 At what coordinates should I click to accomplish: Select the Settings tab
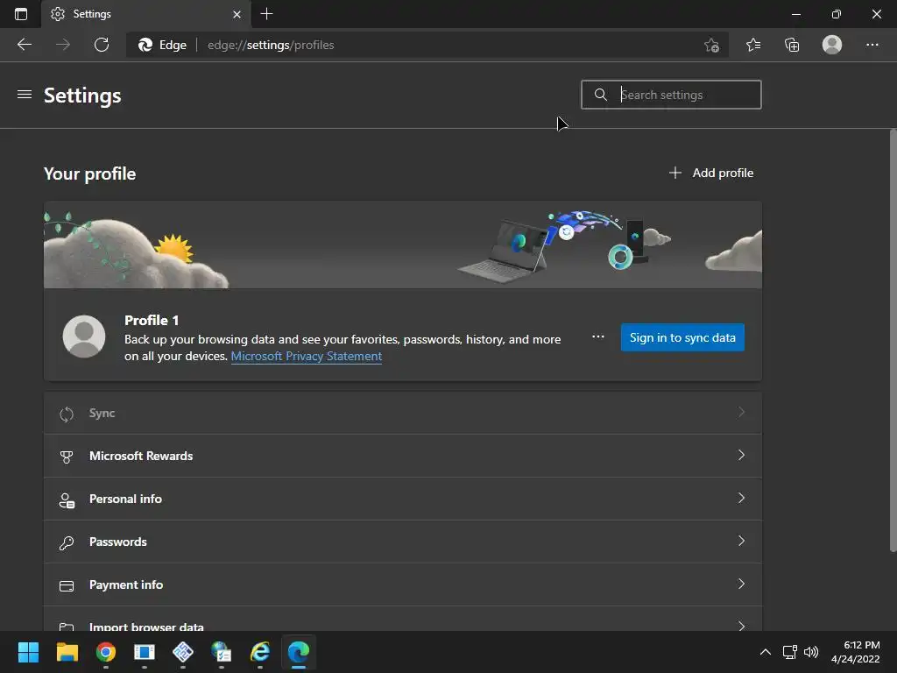(x=146, y=14)
